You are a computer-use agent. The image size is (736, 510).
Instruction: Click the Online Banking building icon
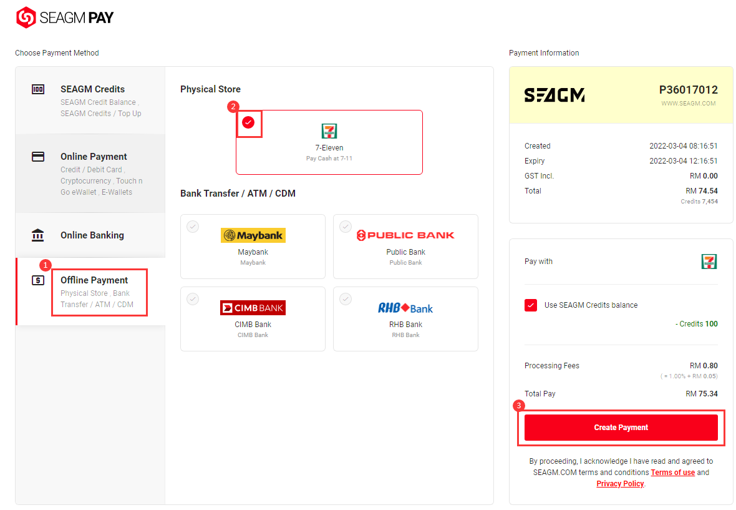pos(38,235)
